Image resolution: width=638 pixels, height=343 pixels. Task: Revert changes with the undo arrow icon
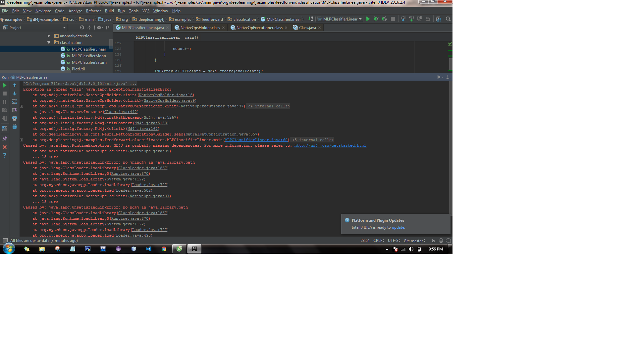pos(428,19)
